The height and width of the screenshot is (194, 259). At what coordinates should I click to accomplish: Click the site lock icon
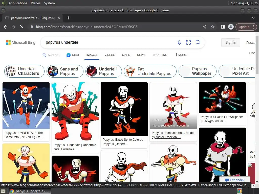32,27
